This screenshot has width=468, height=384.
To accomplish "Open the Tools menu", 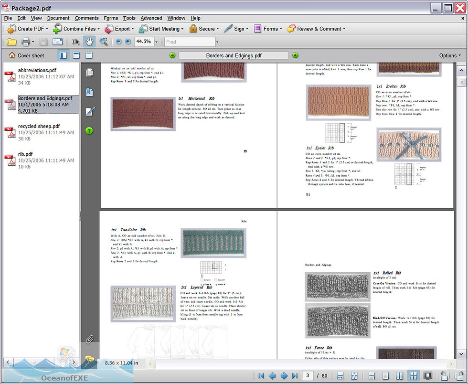I will [x=129, y=18].
